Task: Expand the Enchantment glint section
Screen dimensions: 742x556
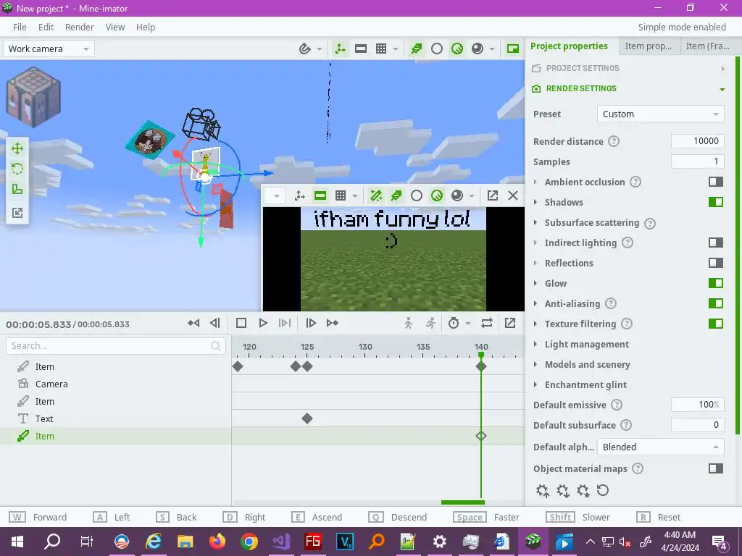Action: (x=535, y=384)
